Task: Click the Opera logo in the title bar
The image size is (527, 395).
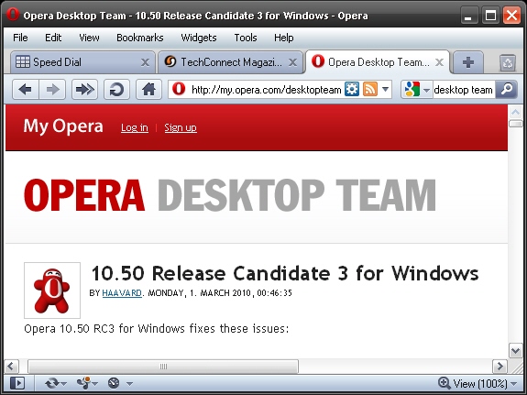Action: [x=13, y=15]
